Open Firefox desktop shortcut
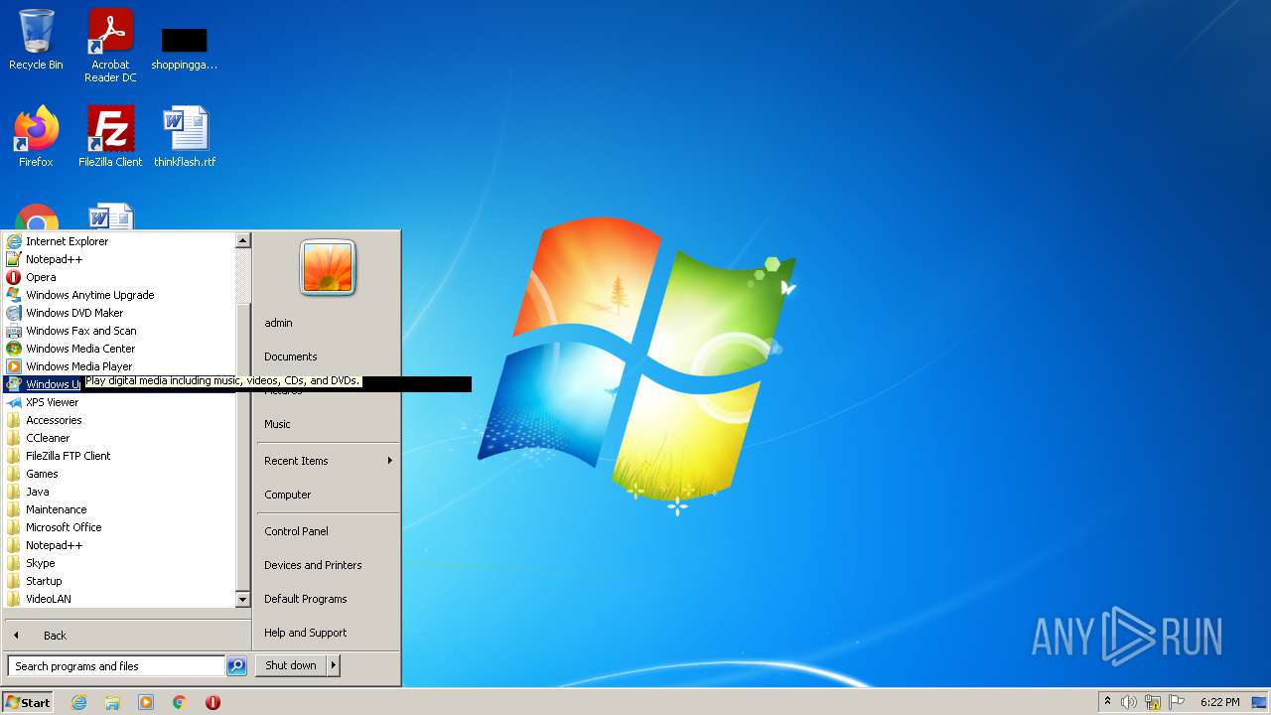Viewport: 1271px width, 715px height. click(x=36, y=136)
